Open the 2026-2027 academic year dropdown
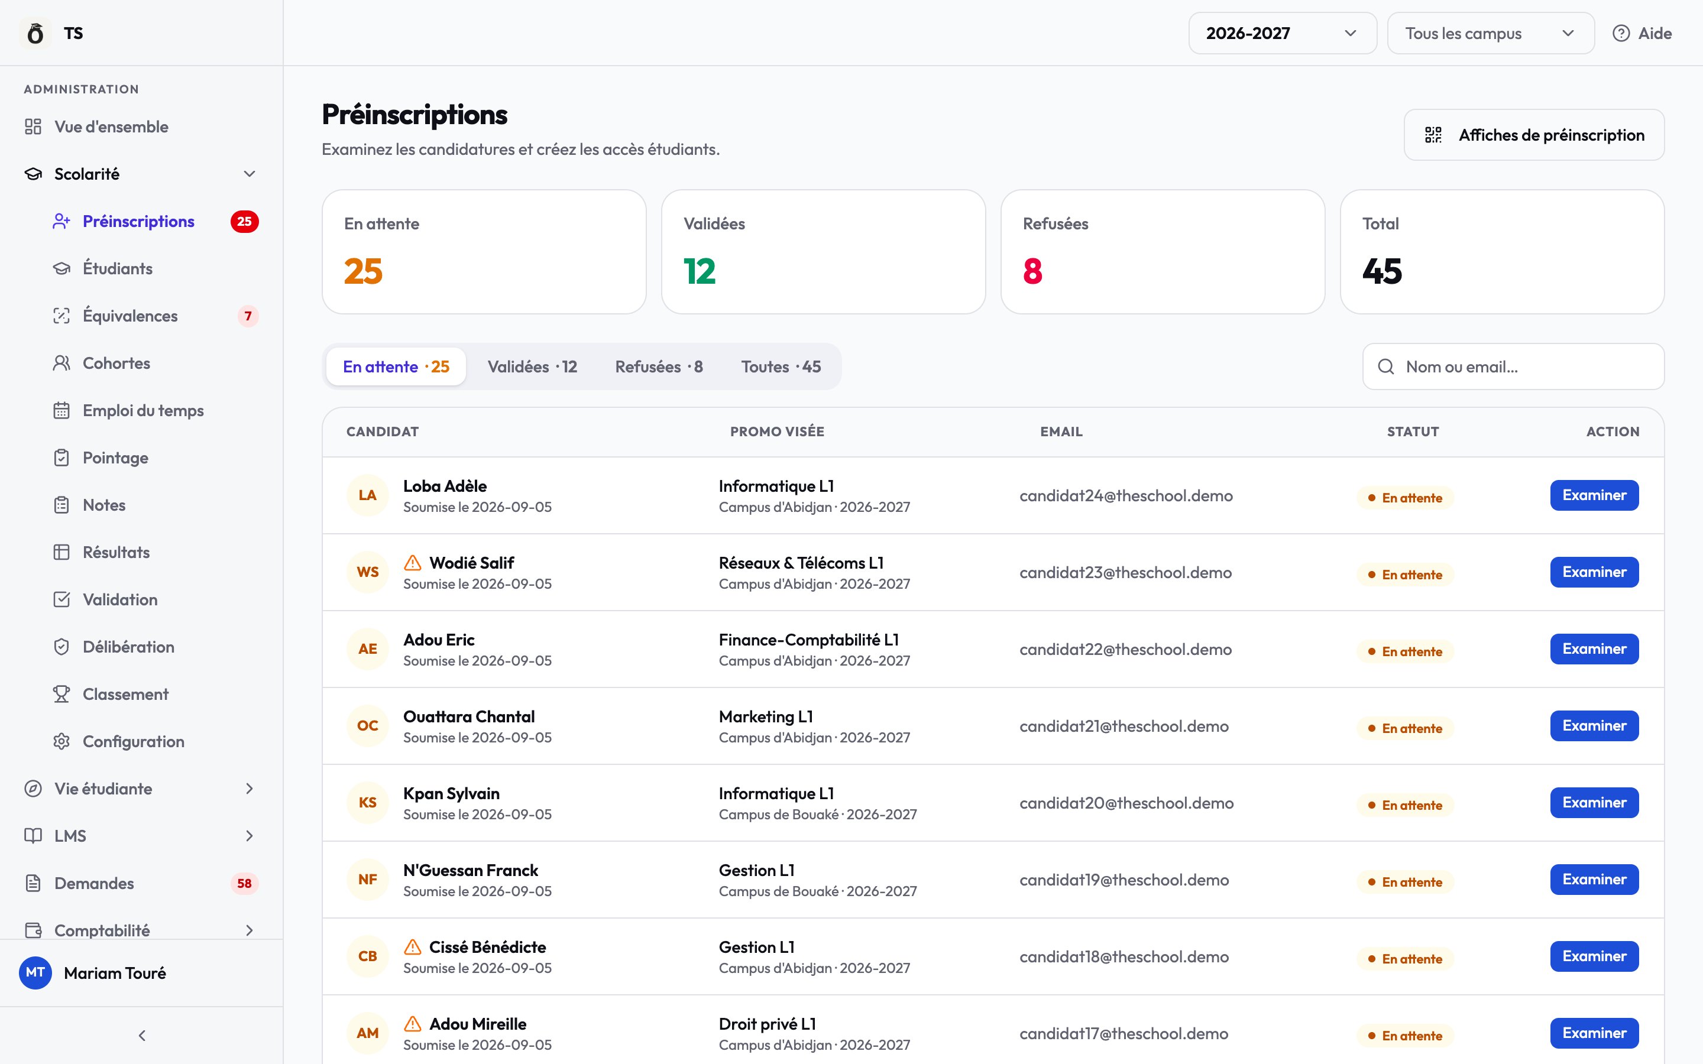 [1282, 33]
